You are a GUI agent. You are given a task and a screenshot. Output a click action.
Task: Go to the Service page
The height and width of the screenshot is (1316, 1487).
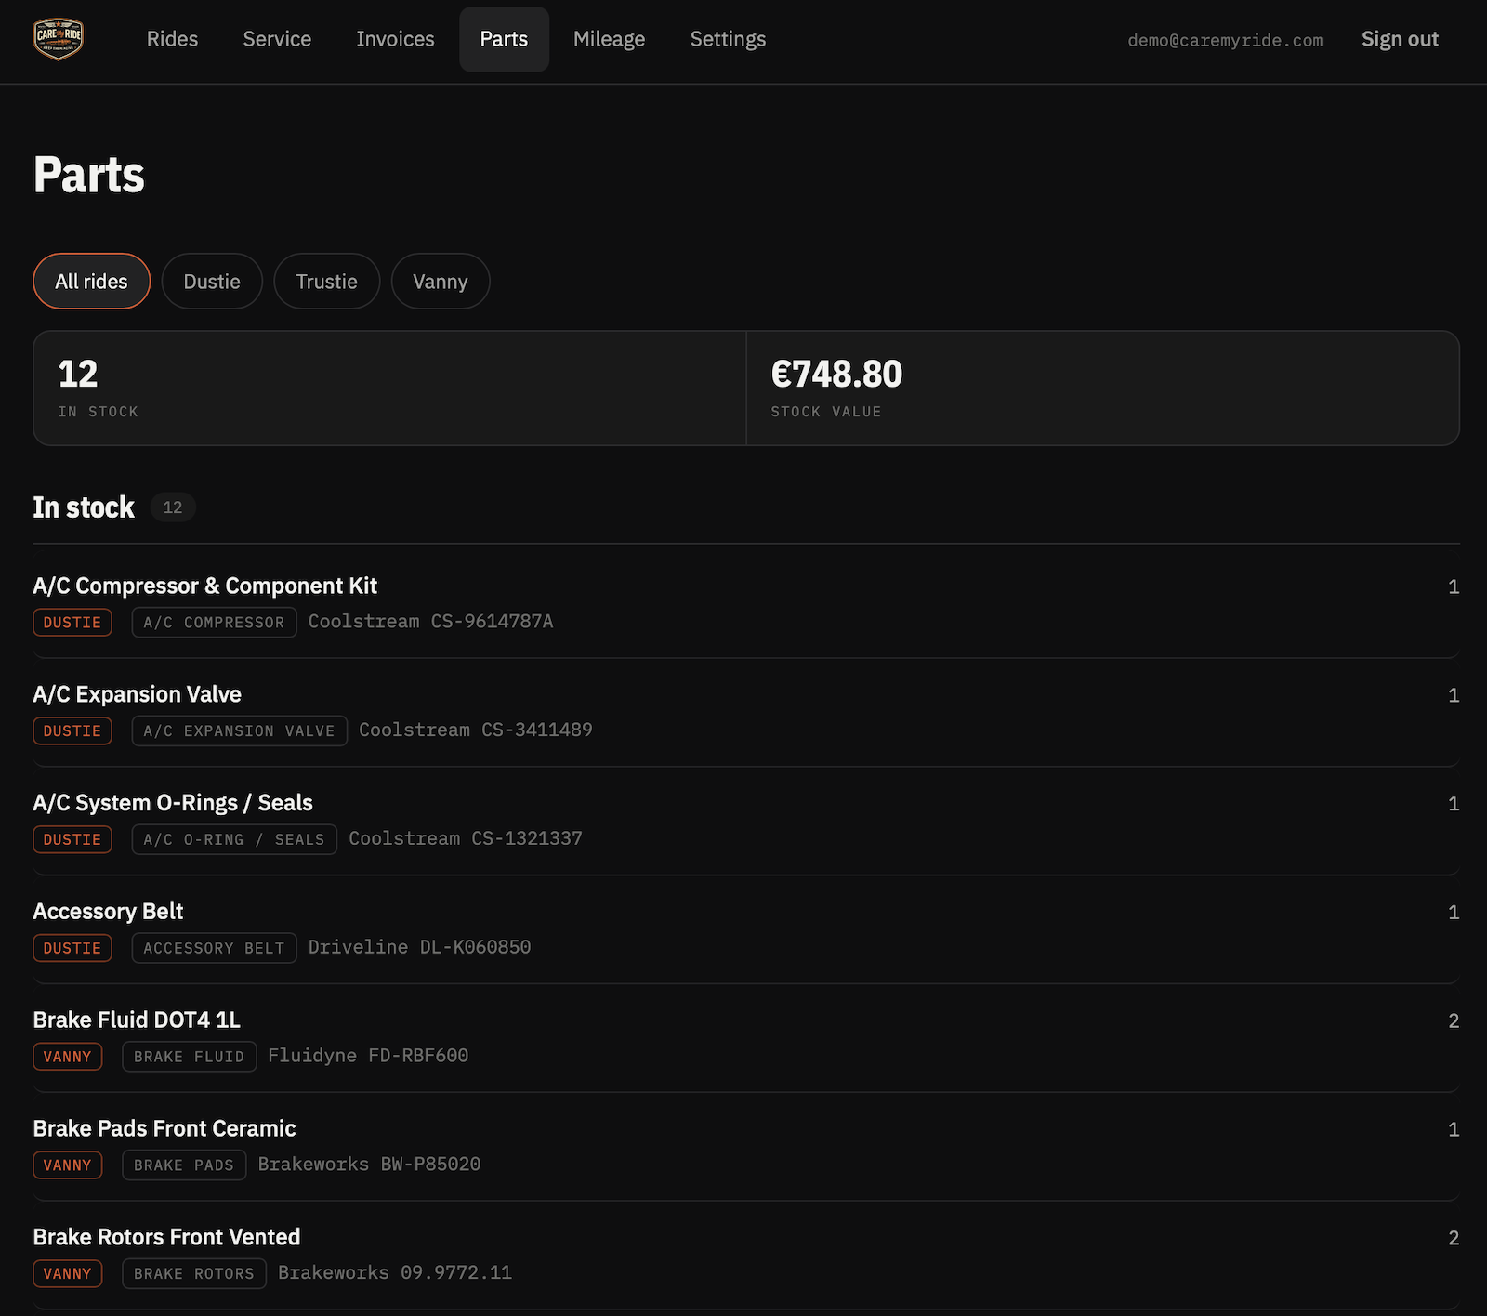[x=277, y=39]
